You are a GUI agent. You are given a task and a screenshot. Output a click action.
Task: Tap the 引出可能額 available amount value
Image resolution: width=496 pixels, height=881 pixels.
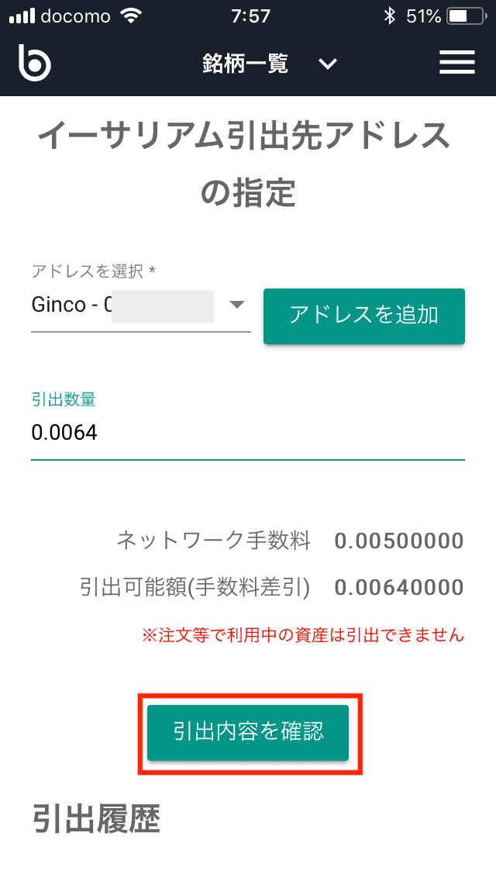click(x=398, y=588)
